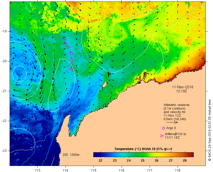The image size is (213, 172).
Task: Click the date label 11-Nov-2018
Action: pos(183,87)
